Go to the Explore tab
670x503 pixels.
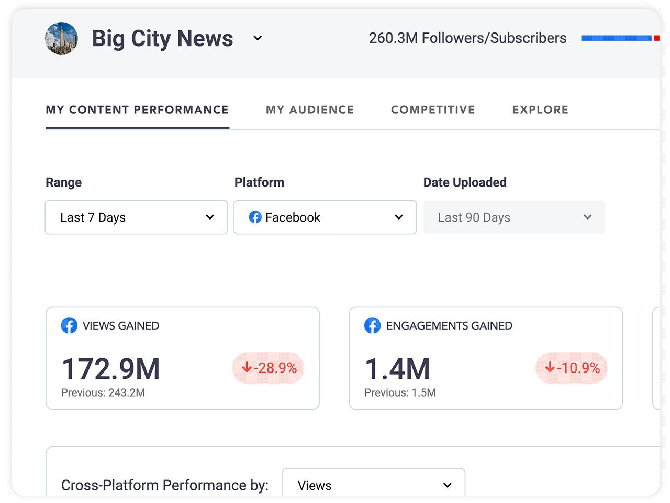pos(540,110)
